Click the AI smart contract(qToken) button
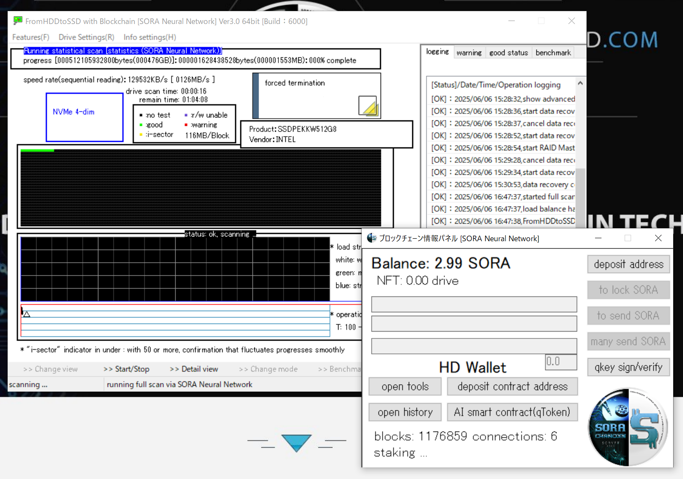 tap(512, 412)
